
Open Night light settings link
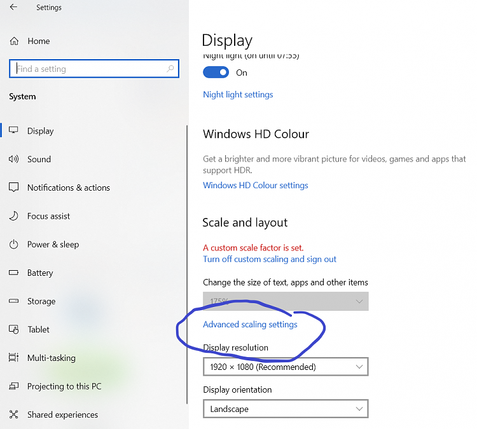[238, 95]
